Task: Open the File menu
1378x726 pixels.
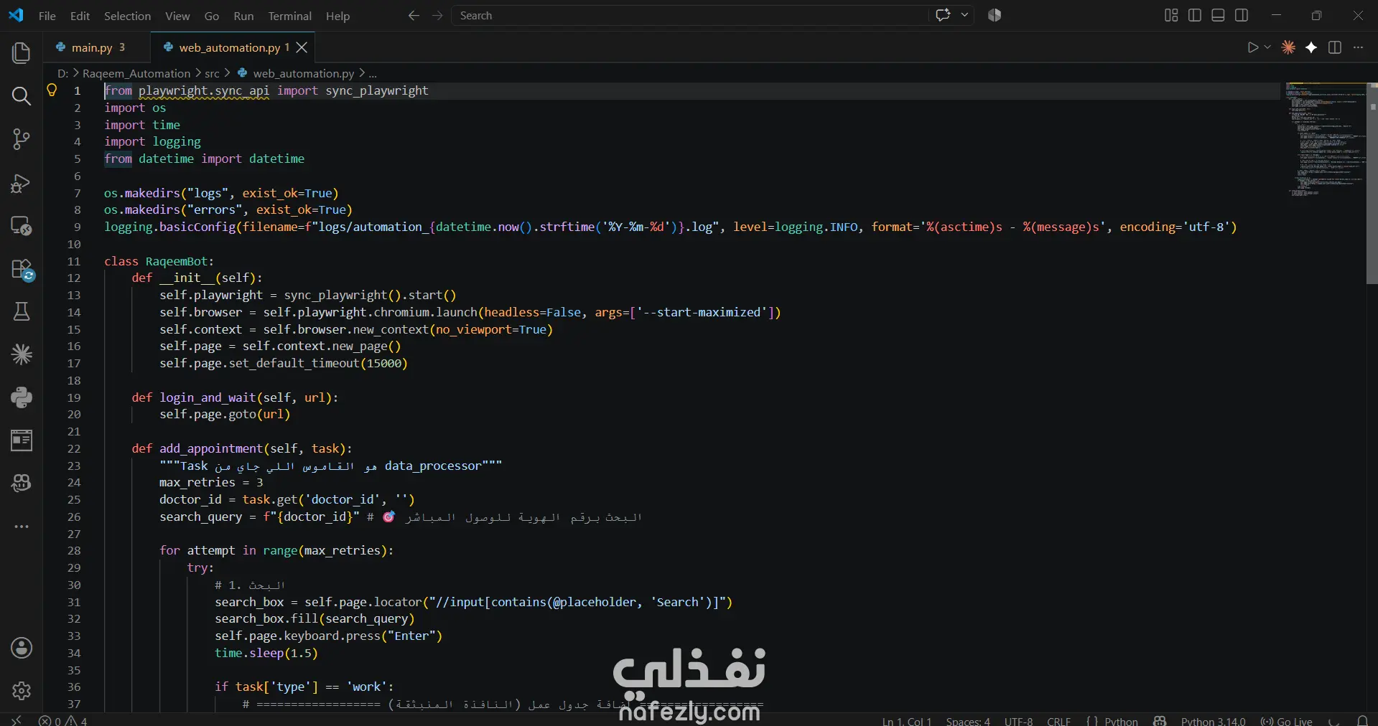Action: (x=47, y=16)
